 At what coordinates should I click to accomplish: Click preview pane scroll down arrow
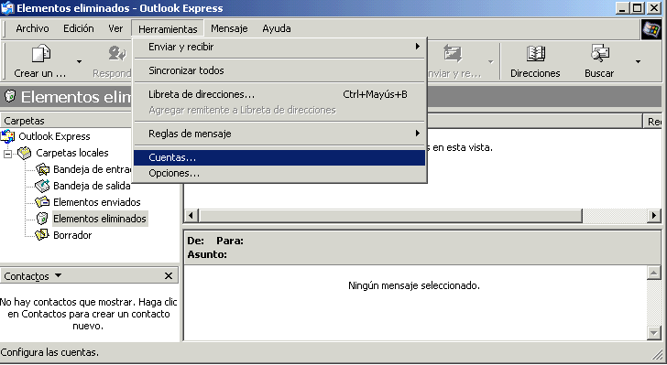654,332
